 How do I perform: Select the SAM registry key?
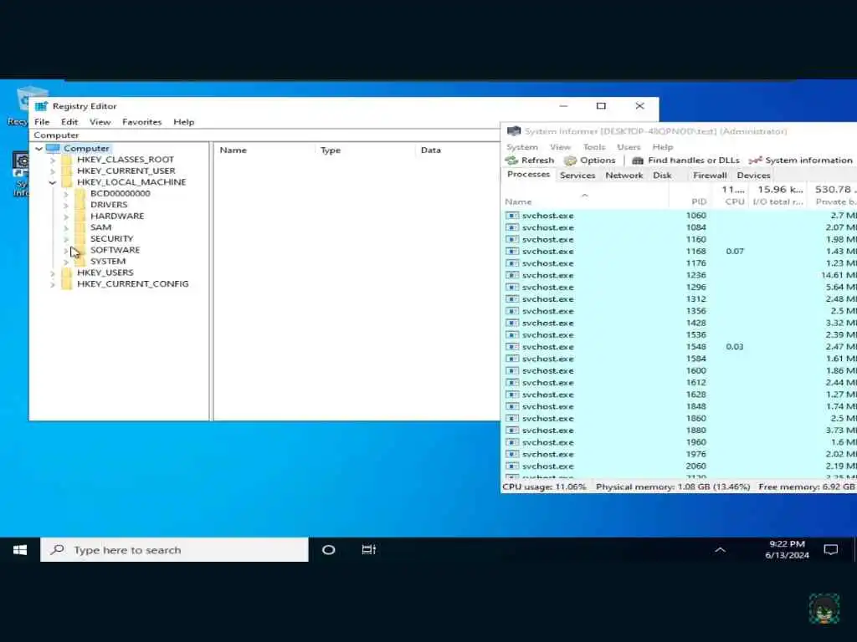coord(100,227)
